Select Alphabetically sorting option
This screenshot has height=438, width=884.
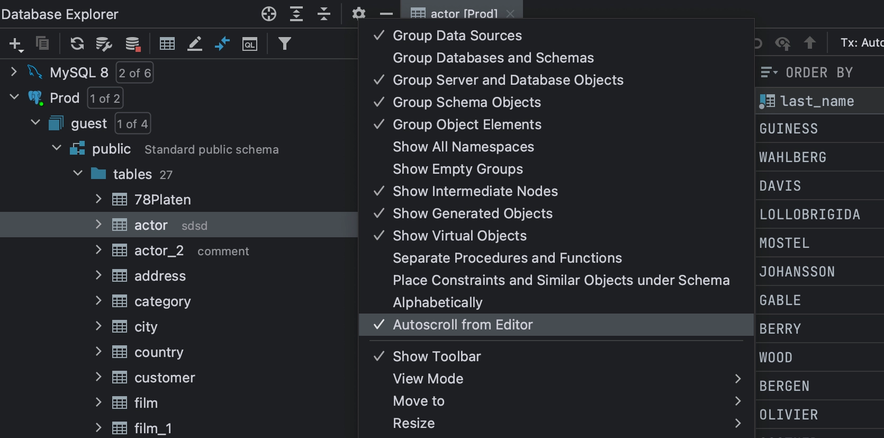[556, 302]
